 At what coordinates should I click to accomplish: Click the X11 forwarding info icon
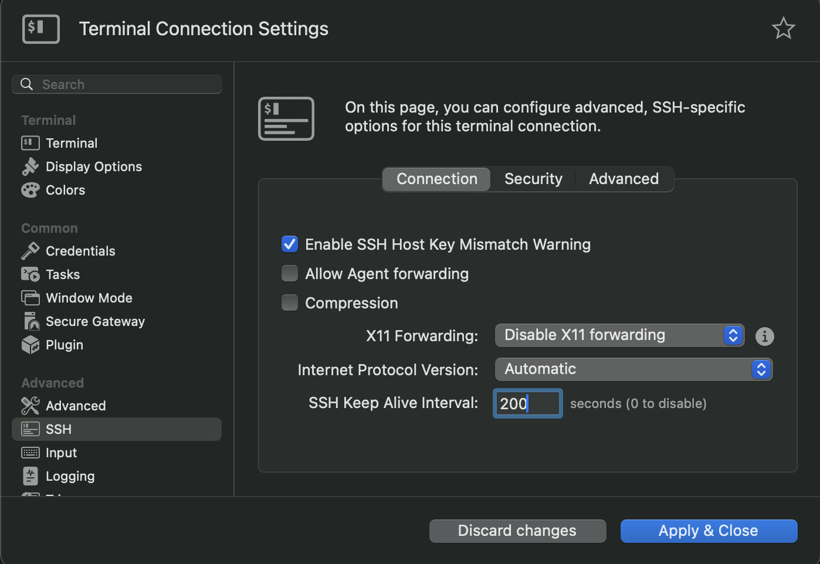tap(764, 336)
